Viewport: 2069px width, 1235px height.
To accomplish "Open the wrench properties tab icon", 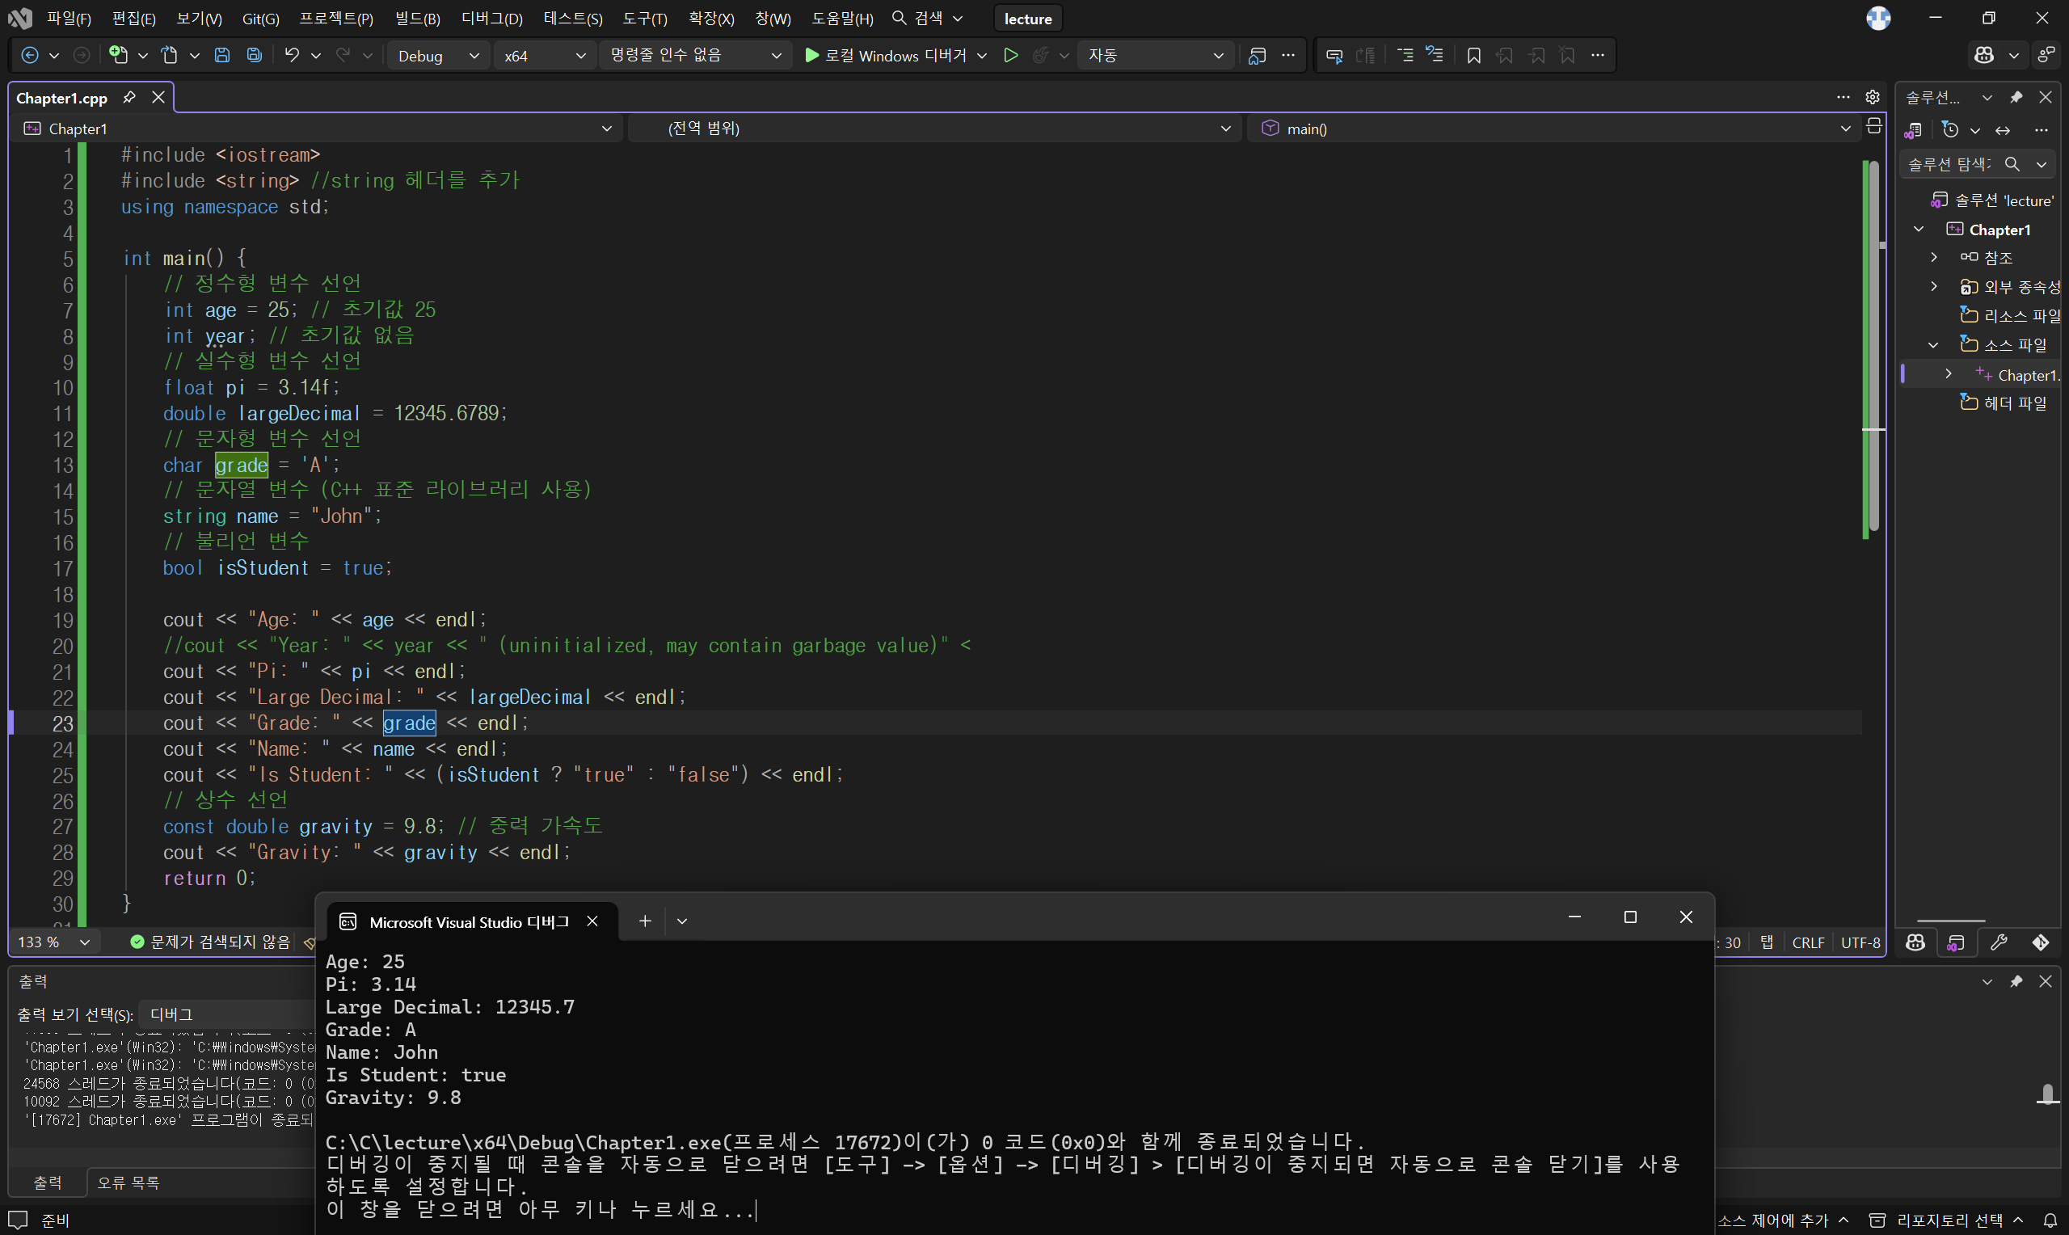I will pyautogui.click(x=1999, y=942).
